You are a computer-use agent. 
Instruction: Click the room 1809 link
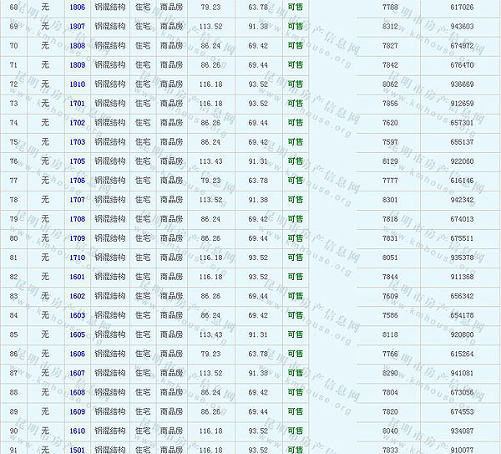point(77,64)
